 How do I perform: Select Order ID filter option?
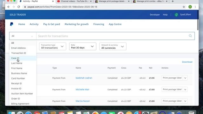[23, 98]
